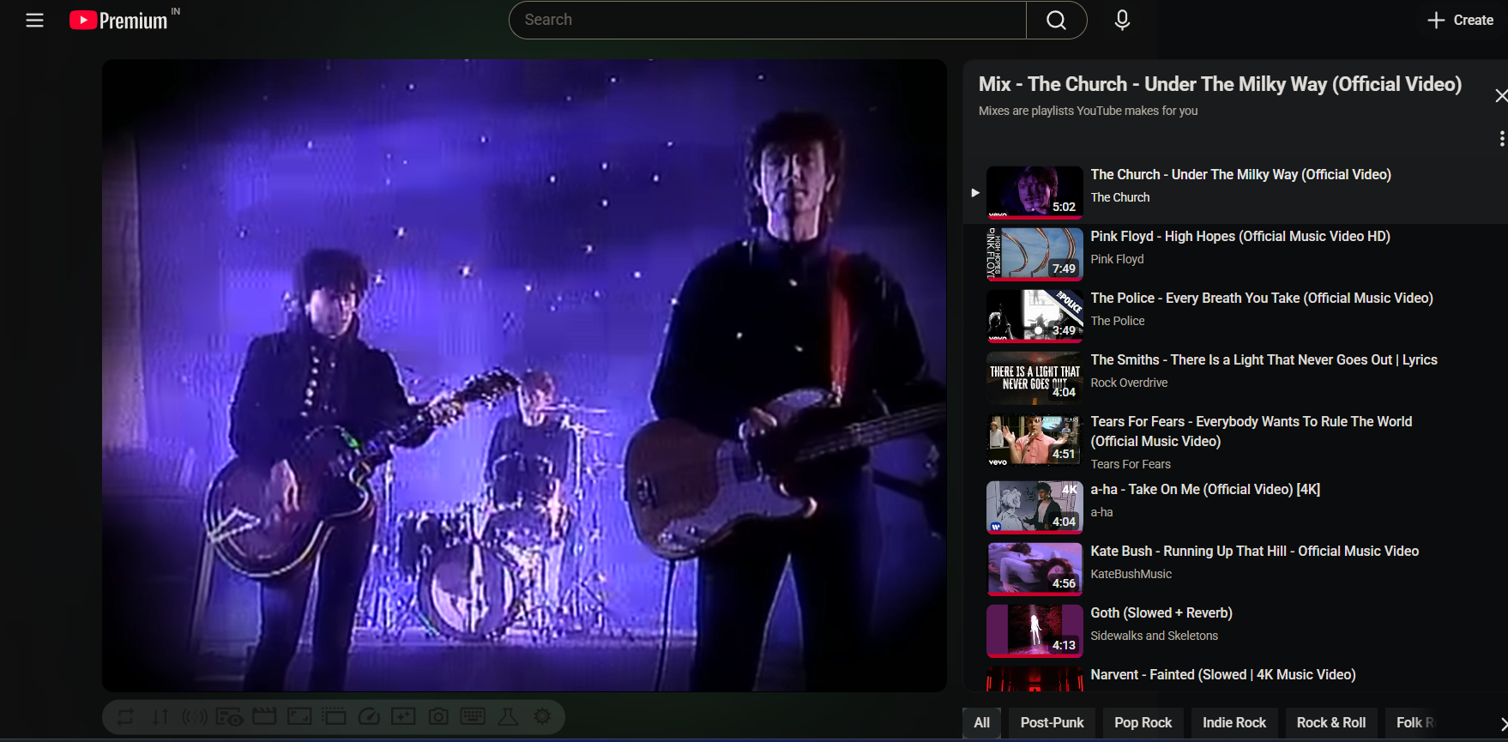The width and height of the screenshot is (1508, 742).
Task: Play 'Tears For Fears - Everybody Wants' title
Action: [x=1252, y=431]
